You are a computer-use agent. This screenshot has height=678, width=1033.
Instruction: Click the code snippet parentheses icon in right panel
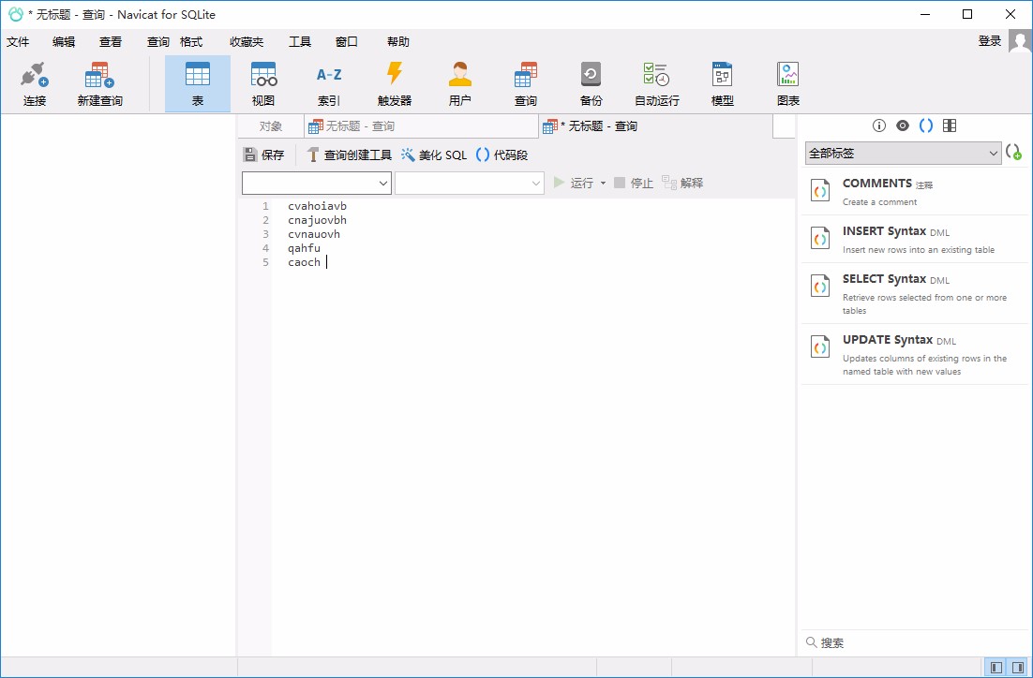point(925,125)
